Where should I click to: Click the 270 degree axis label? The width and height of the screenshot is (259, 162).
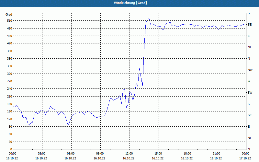(10, 81)
